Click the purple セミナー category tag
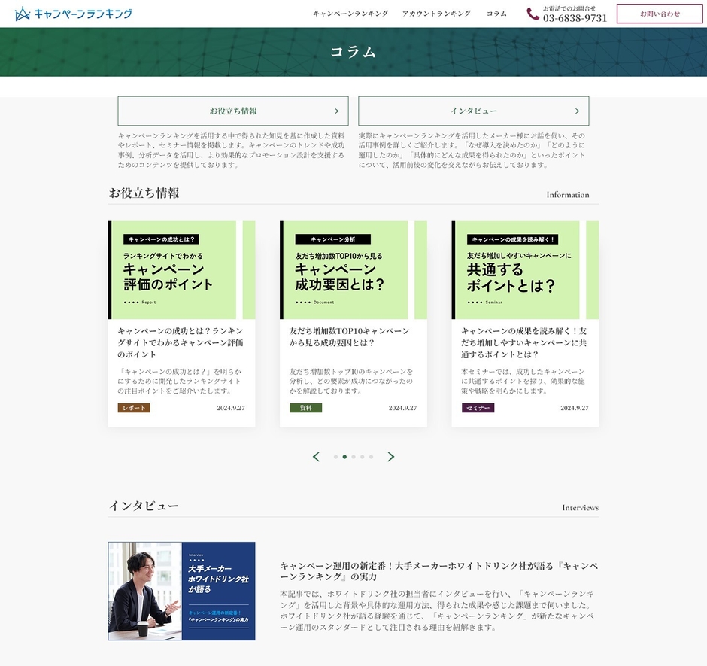The width and height of the screenshot is (707, 666). point(478,408)
